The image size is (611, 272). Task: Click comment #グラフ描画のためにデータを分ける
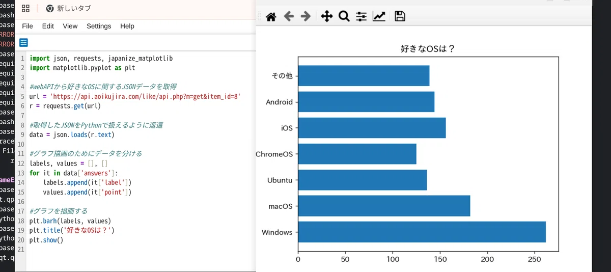click(86, 153)
